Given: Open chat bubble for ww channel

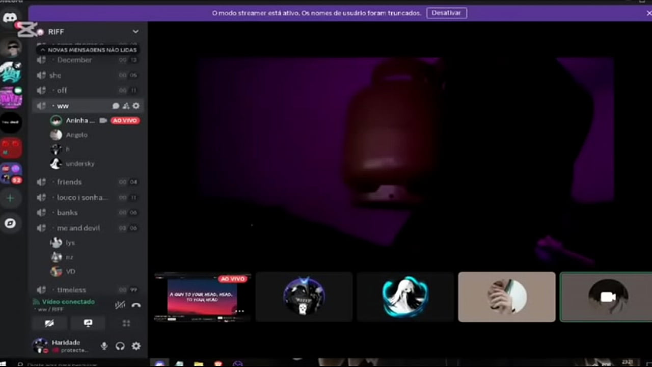Looking at the screenshot, I should (116, 106).
